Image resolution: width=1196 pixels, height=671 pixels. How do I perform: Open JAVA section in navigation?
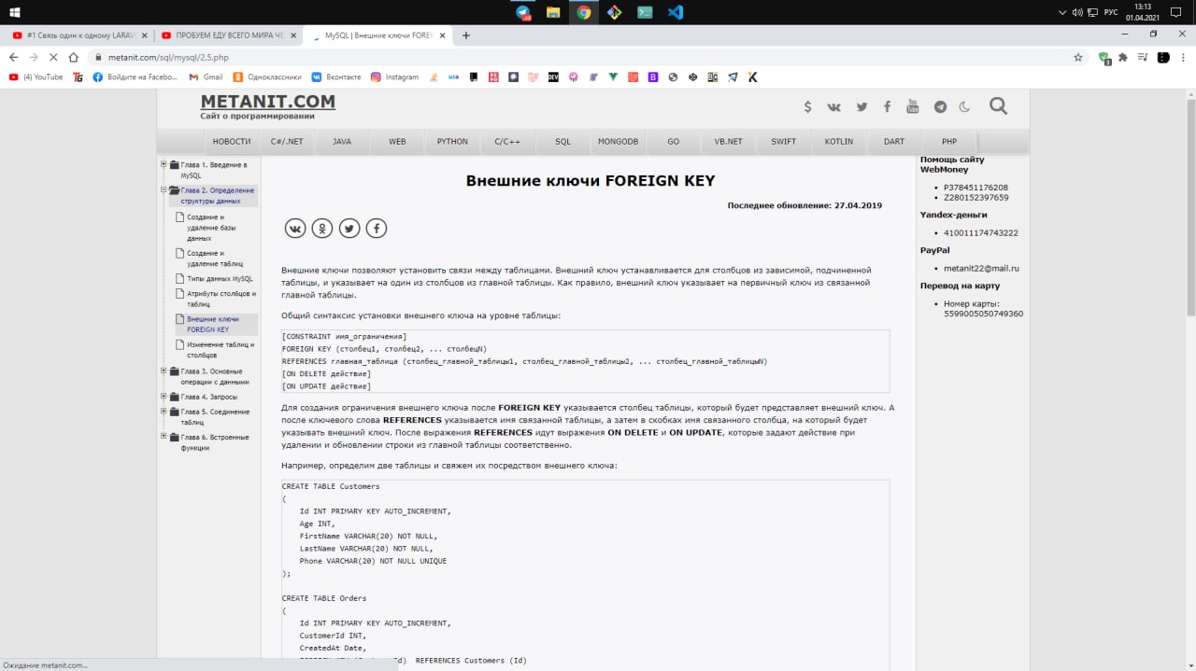[x=342, y=142]
